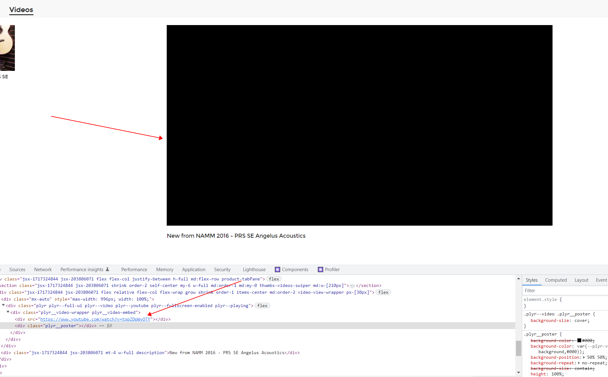Click the guitar video thumbnail

tap(7, 48)
